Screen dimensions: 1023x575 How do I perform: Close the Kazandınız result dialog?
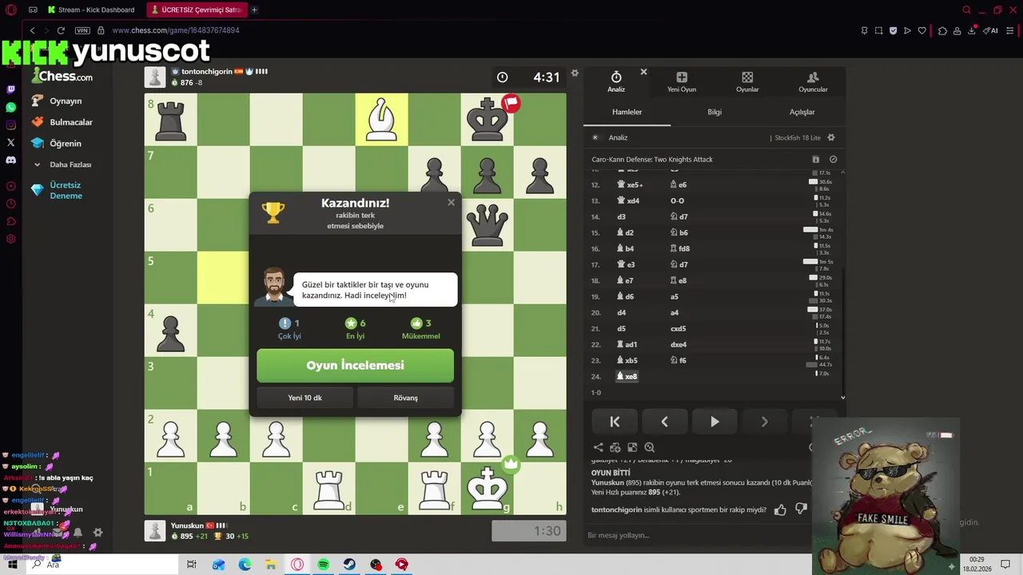(451, 202)
